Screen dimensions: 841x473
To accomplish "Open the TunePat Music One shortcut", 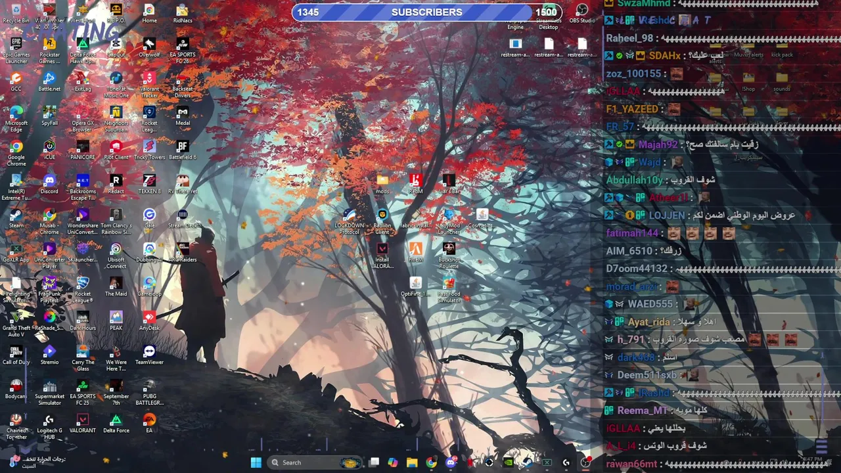I will click(x=116, y=85).
